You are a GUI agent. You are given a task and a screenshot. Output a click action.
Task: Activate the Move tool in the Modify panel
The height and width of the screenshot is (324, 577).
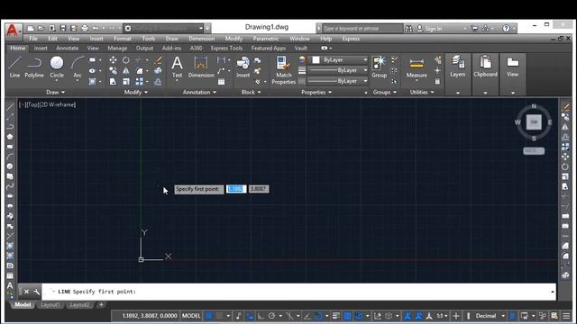pos(113,60)
